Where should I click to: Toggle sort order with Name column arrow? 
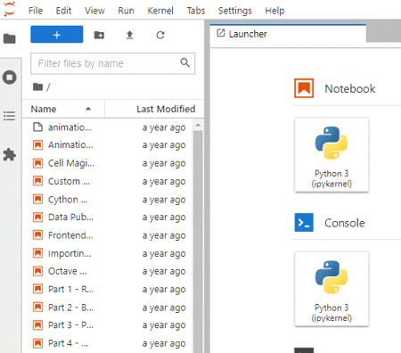(88, 109)
